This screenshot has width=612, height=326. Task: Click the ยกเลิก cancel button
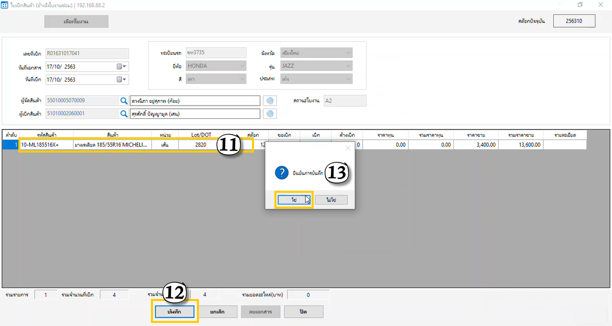click(x=217, y=311)
